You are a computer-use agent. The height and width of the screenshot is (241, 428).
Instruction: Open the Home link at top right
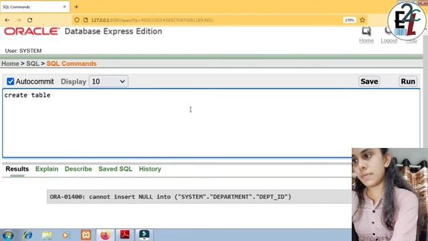(x=366, y=40)
